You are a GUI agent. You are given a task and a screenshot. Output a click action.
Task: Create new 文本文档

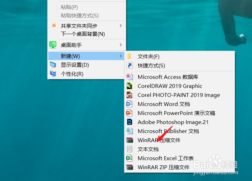(x=179, y=149)
